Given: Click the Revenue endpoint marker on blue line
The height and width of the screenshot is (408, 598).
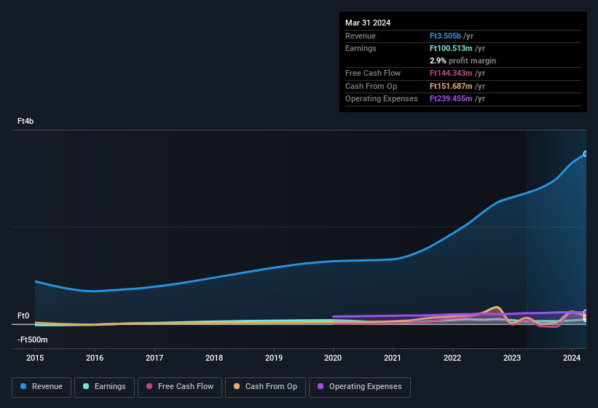Looking at the screenshot, I should click(586, 154).
